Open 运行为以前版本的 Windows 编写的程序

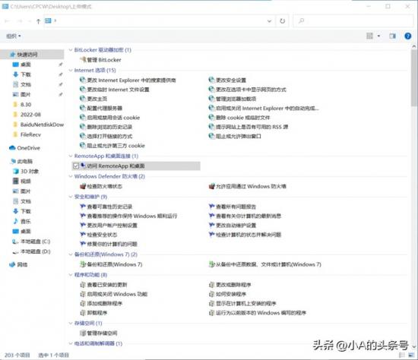[257, 313]
